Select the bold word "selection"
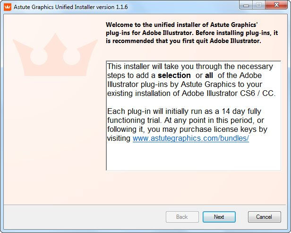Image resolution: width=291 pixels, height=233 pixels. point(174,75)
